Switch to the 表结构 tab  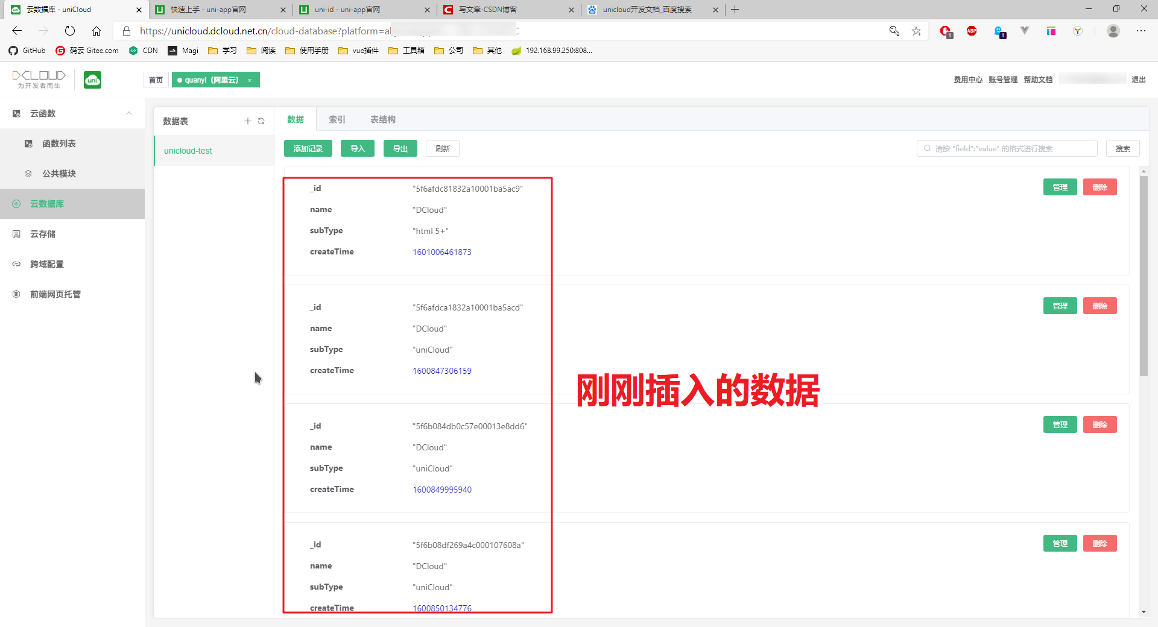point(383,119)
